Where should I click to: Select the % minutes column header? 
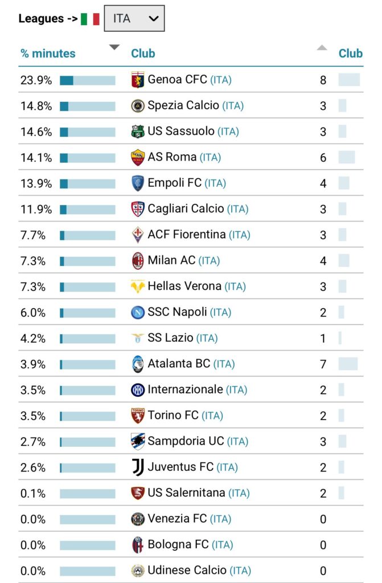pyautogui.click(x=48, y=54)
